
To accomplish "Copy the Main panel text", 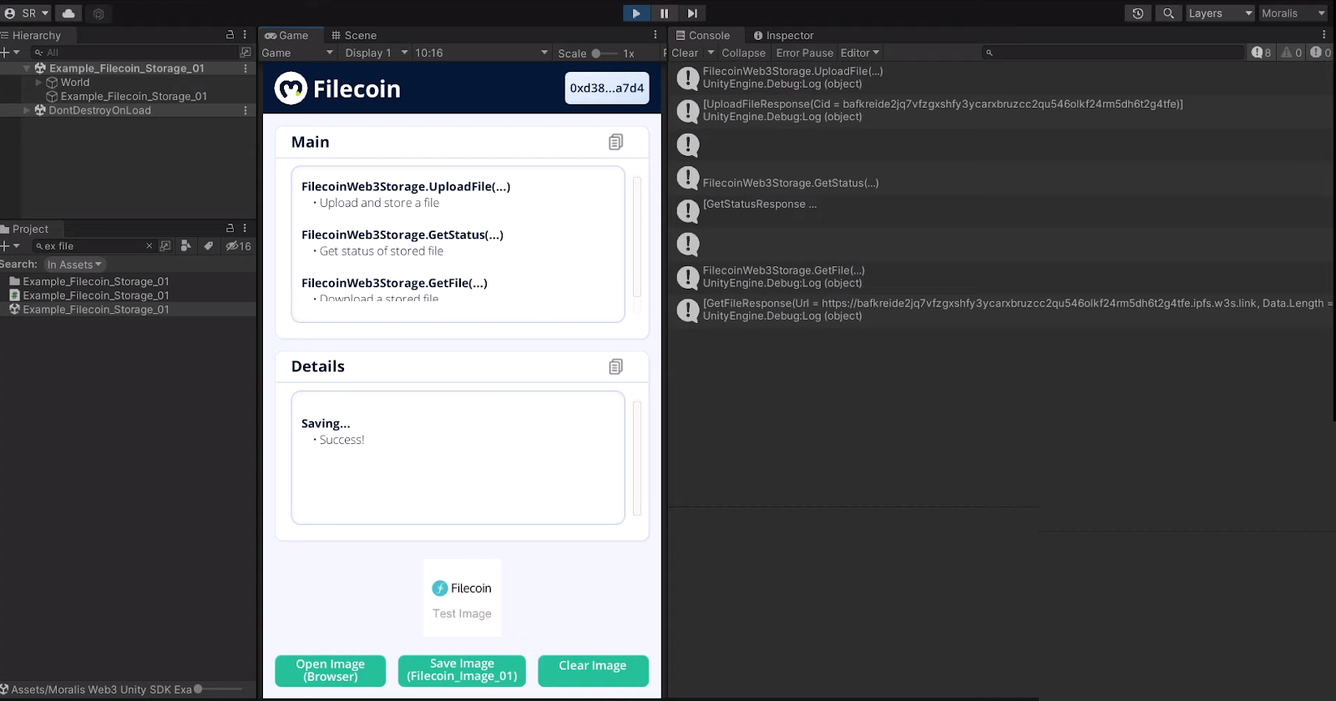I will pos(615,142).
